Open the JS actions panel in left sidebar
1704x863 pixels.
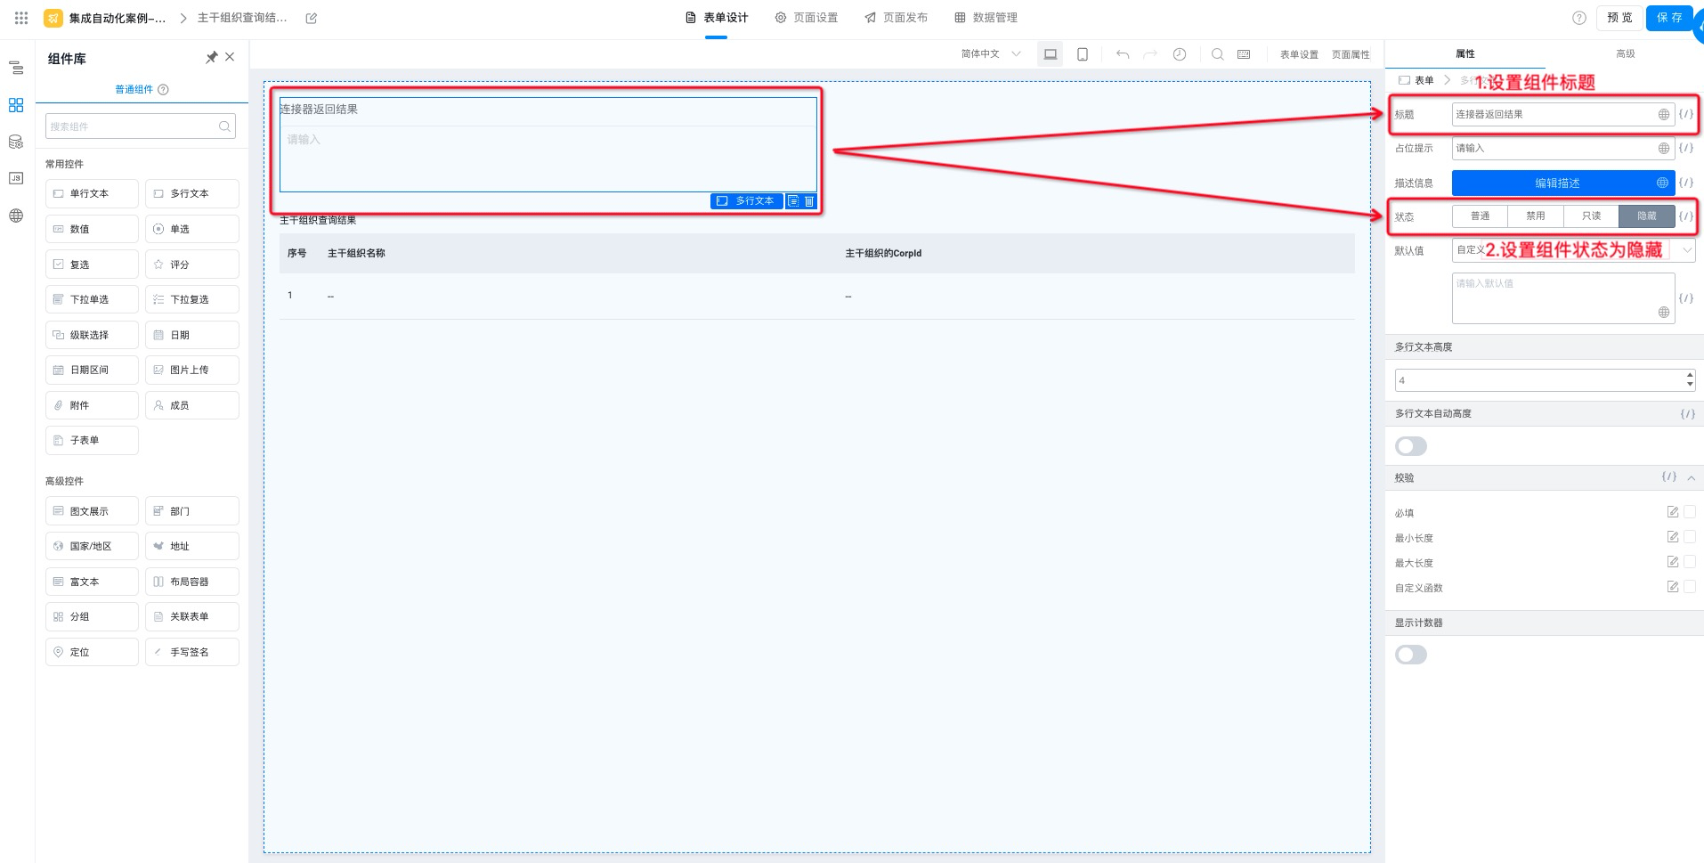(x=16, y=178)
